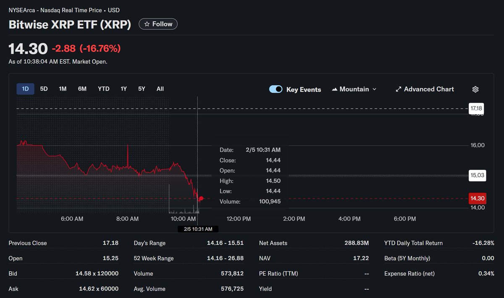Show the All time range
Screen dimensions: 504x298
tap(160, 89)
